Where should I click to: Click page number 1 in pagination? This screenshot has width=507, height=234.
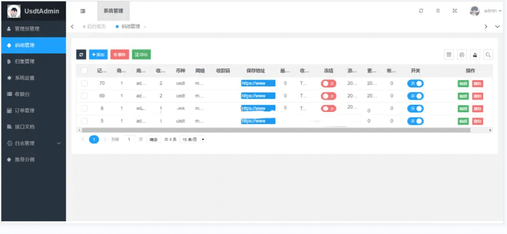point(94,140)
